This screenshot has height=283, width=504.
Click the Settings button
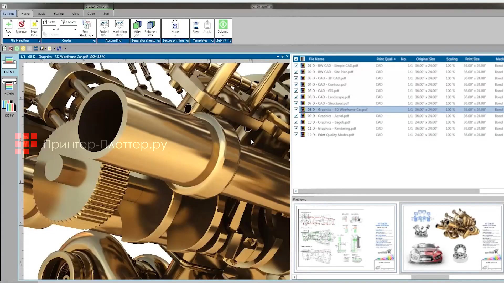9,14
